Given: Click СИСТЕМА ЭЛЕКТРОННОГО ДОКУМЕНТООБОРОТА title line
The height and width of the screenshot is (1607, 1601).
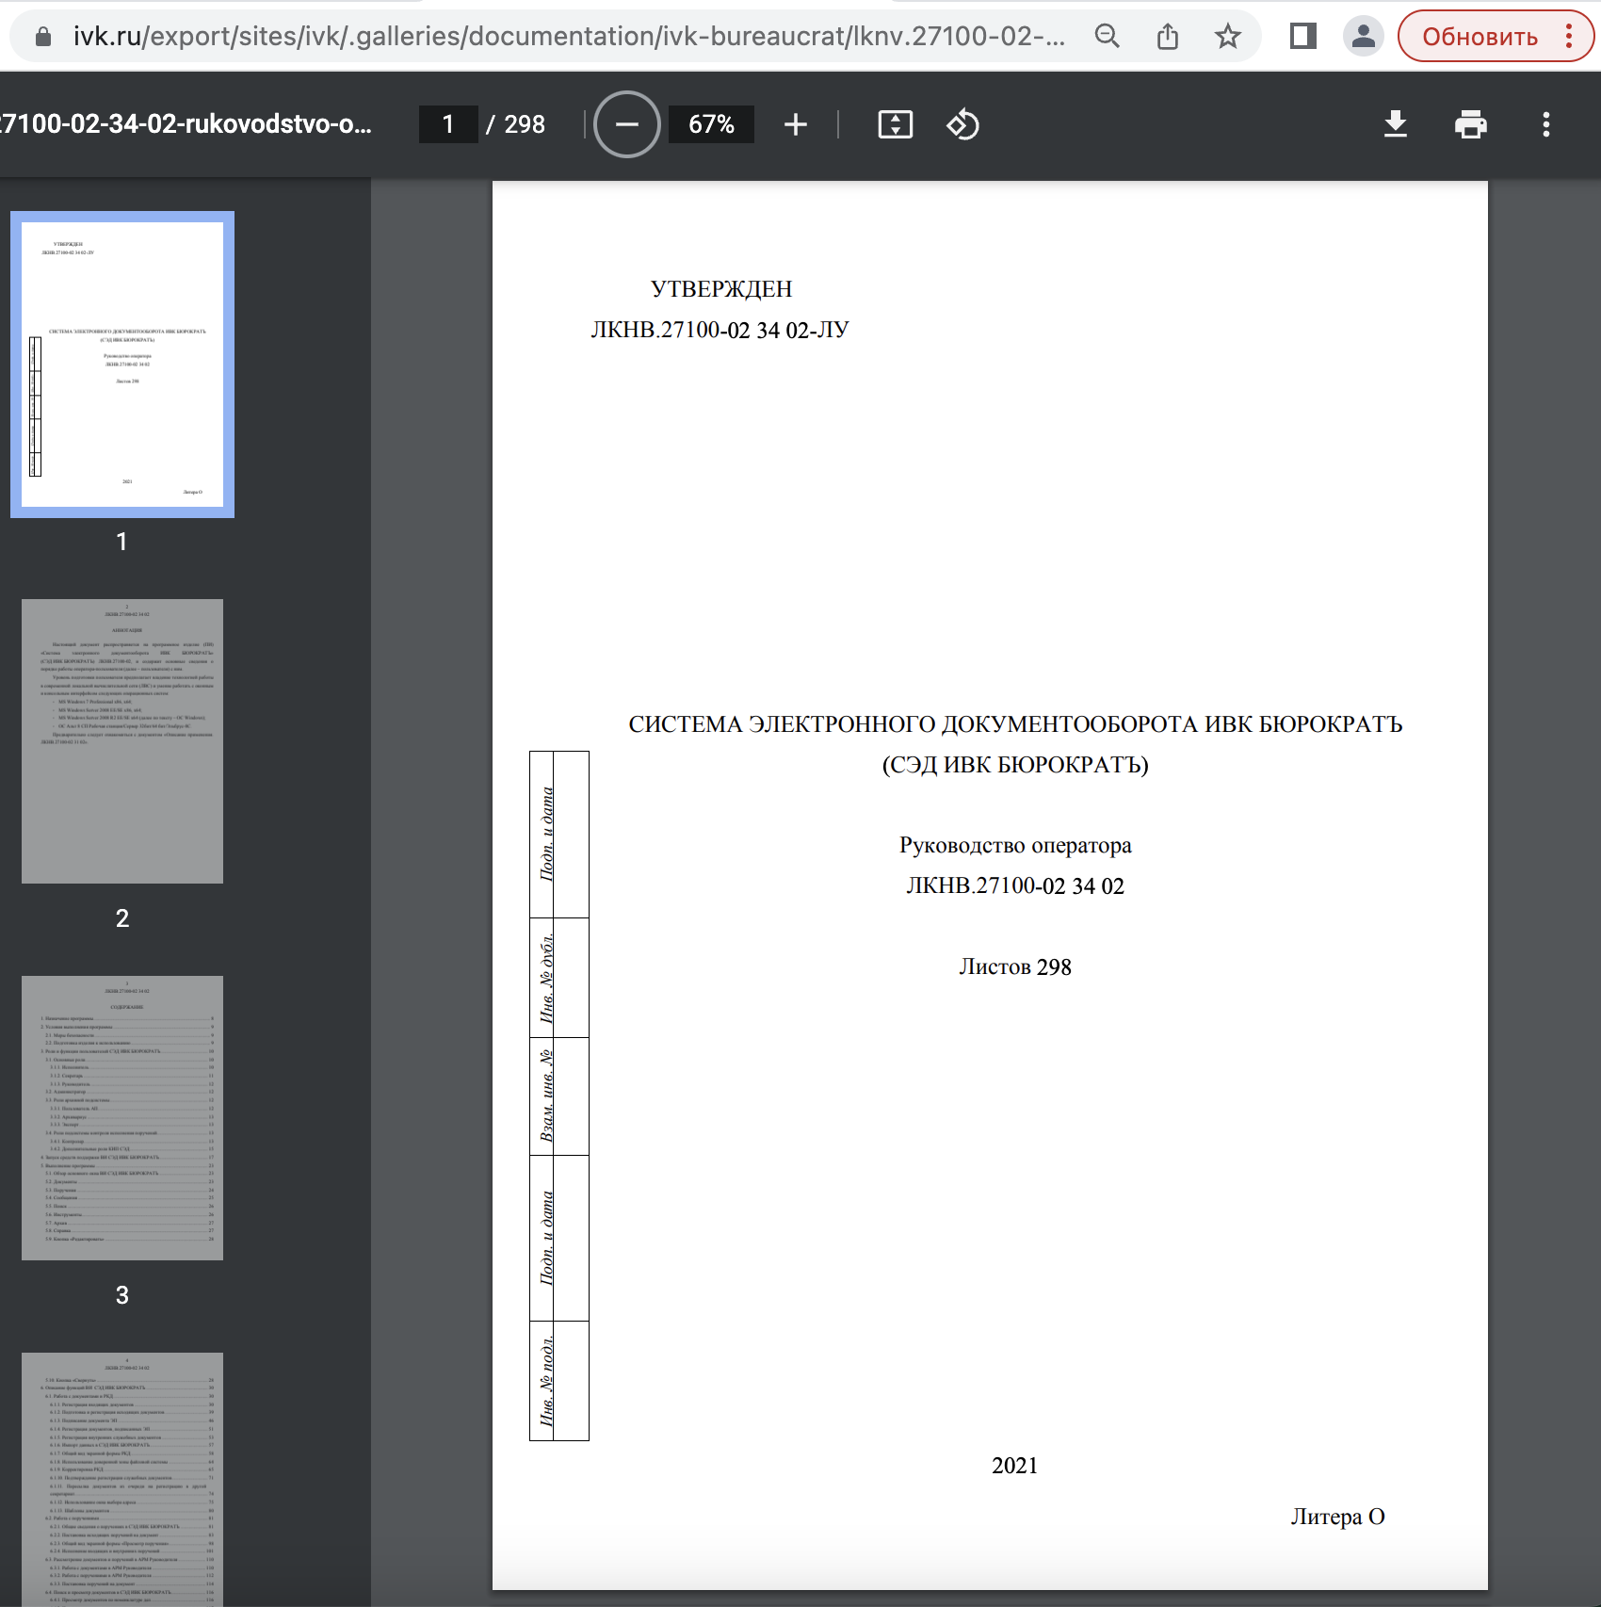Looking at the screenshot, I should click(1015, 724).
